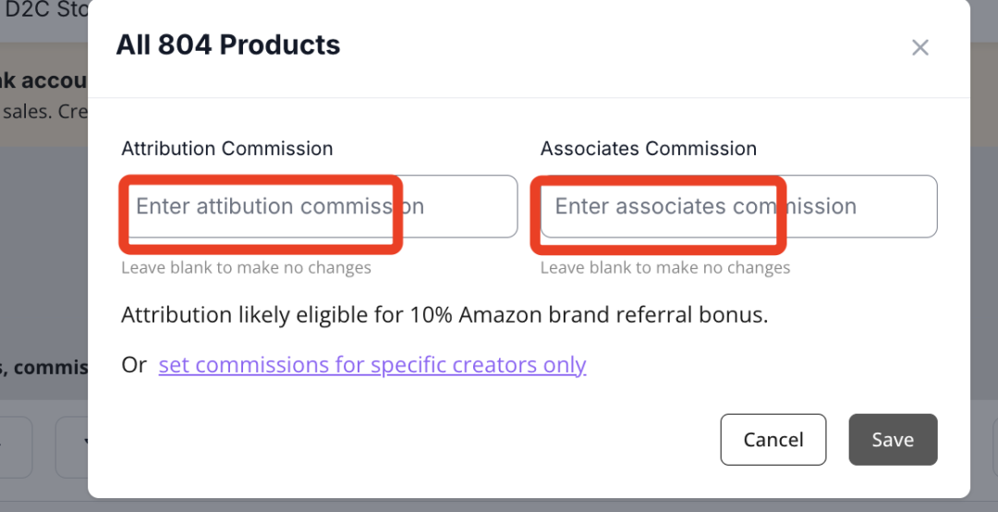Save the commission changes
The image size is (998, 512).
893,440
